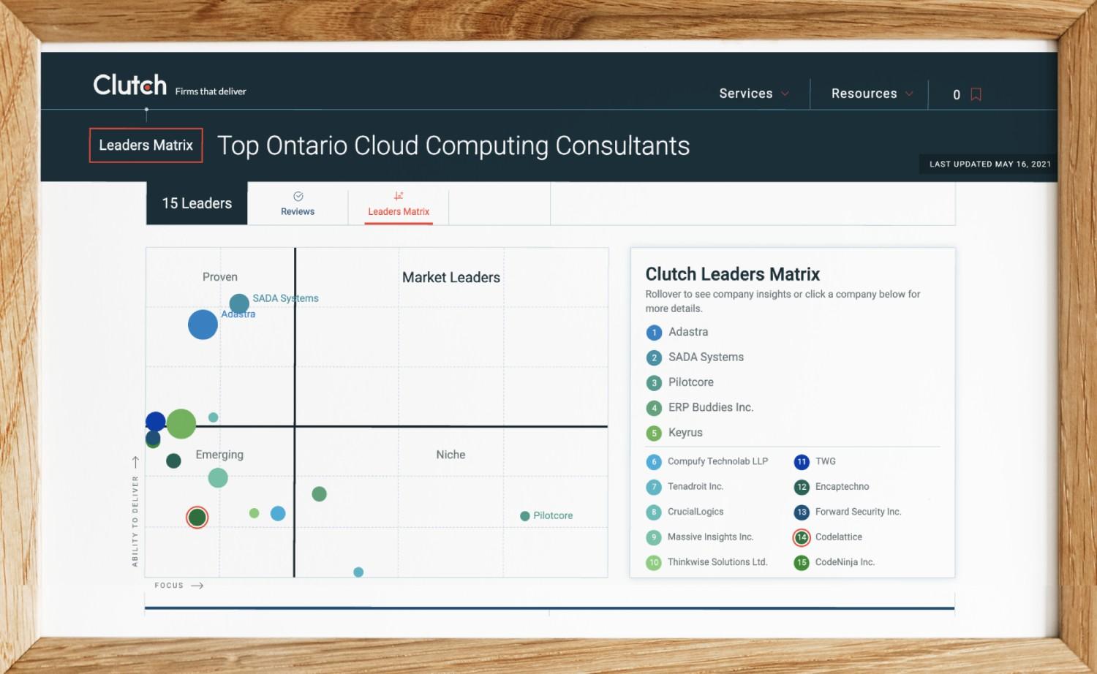Click Massive Insights Inc. list entry

tap(710, 537)
